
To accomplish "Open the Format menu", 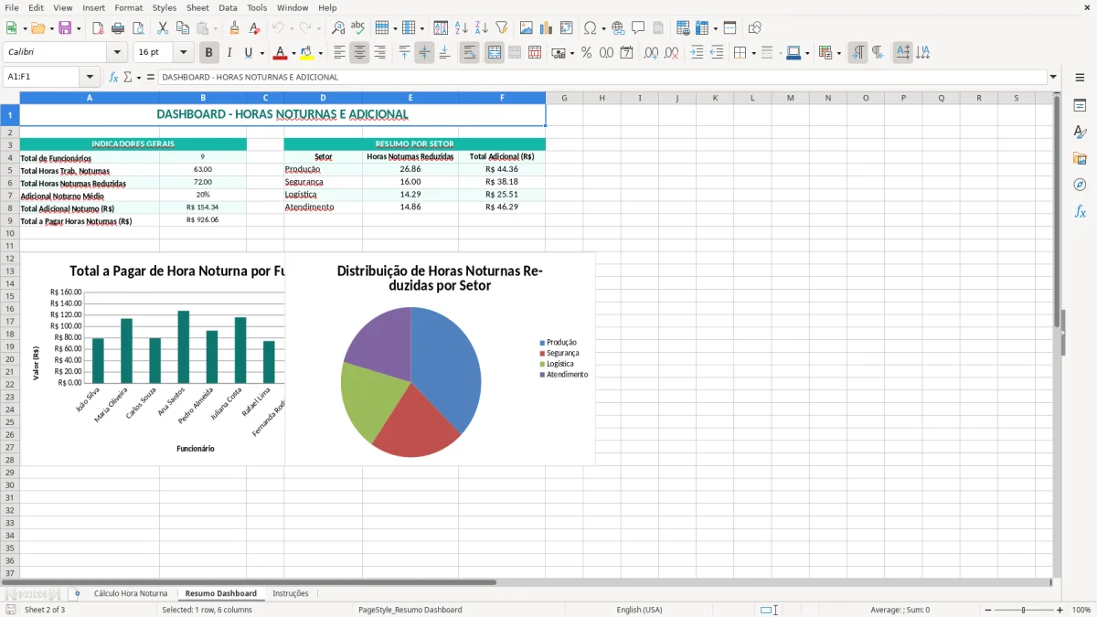I will pos(128,7).
